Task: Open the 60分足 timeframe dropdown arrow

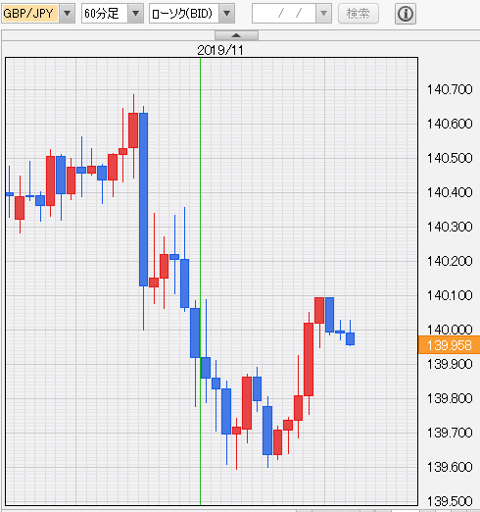Action: click(135, 14)
